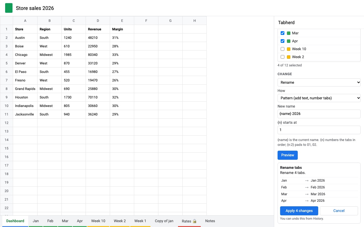
Task: Select the whole sheet via corner cell
Action: click(x=7, y=21)
